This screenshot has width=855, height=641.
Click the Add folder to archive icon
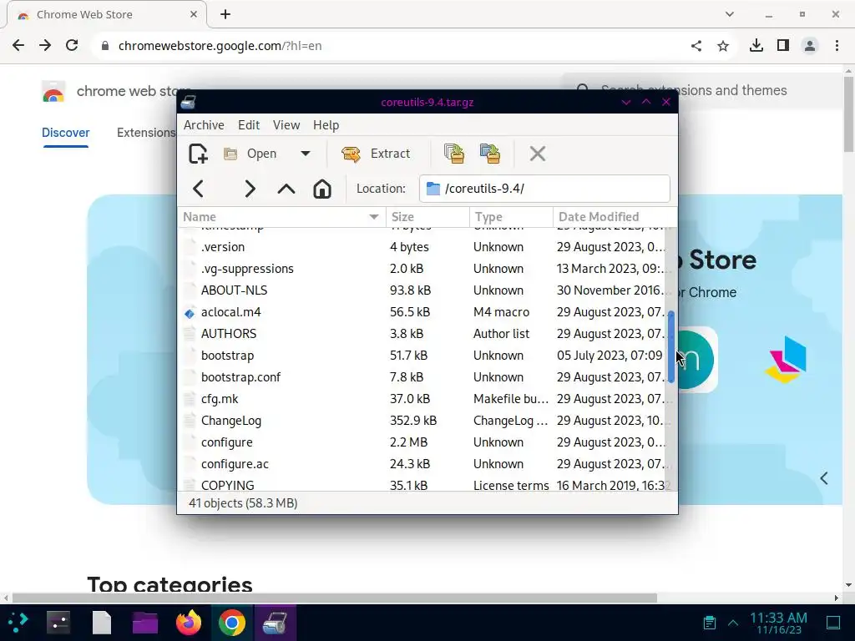pos(489,154)
